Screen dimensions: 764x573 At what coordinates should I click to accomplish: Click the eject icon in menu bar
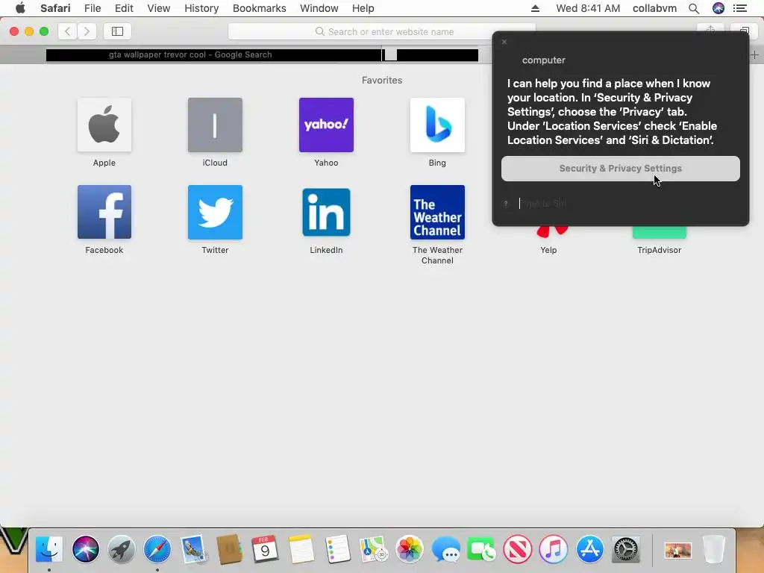[535, 8]
